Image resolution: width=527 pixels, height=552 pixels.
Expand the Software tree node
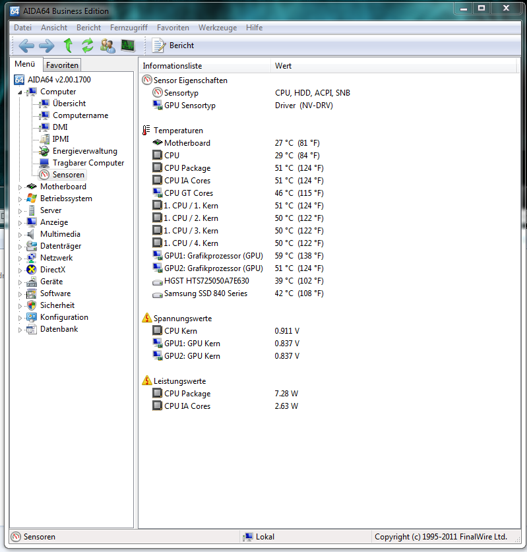pos(20,294)
